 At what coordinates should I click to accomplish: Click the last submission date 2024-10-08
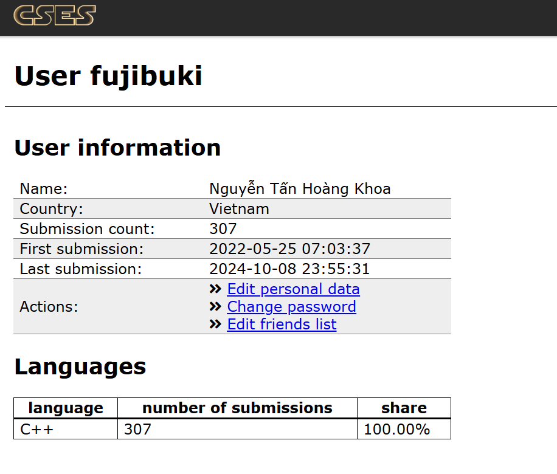(289, 269)
